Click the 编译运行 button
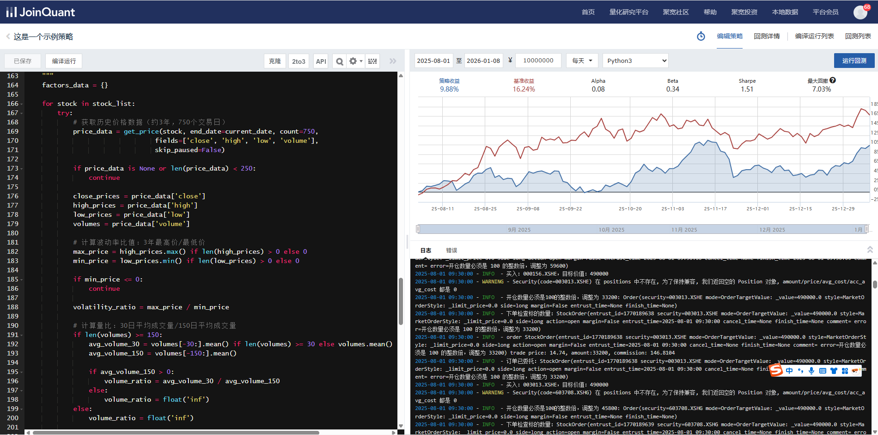 click(64, 61)
